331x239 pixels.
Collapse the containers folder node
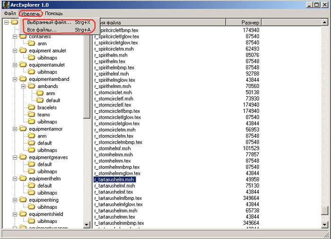[15, 37]
